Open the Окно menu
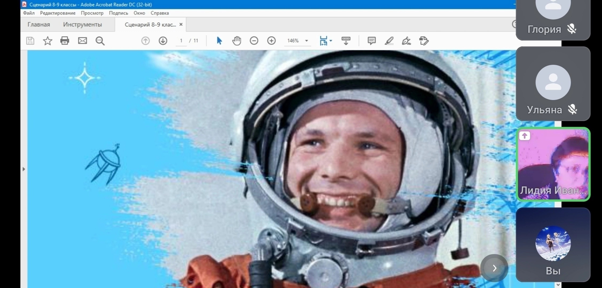Image resolution: width=602 pixels, height=288 pixels. coord(139,13)
